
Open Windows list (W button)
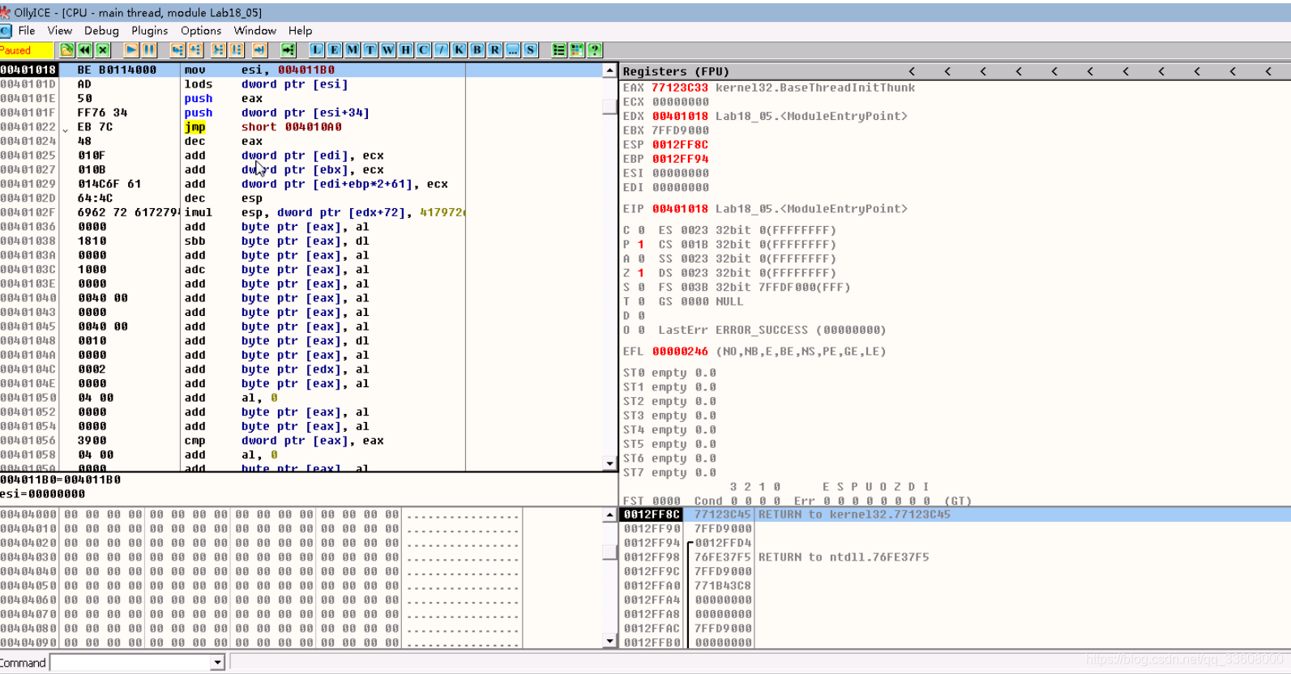(x=388, y=50)
